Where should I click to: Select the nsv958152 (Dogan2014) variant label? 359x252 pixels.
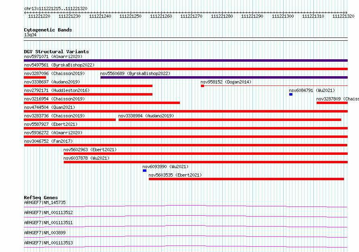pos(226,82)
